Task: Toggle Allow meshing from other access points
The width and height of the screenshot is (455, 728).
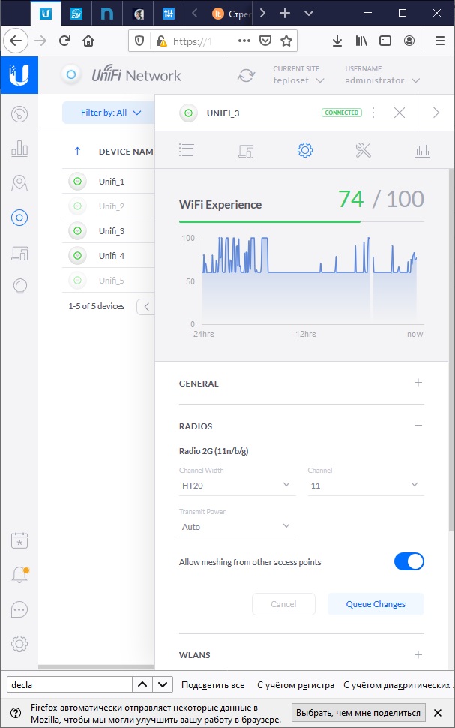Action: (x=409, y=561)
